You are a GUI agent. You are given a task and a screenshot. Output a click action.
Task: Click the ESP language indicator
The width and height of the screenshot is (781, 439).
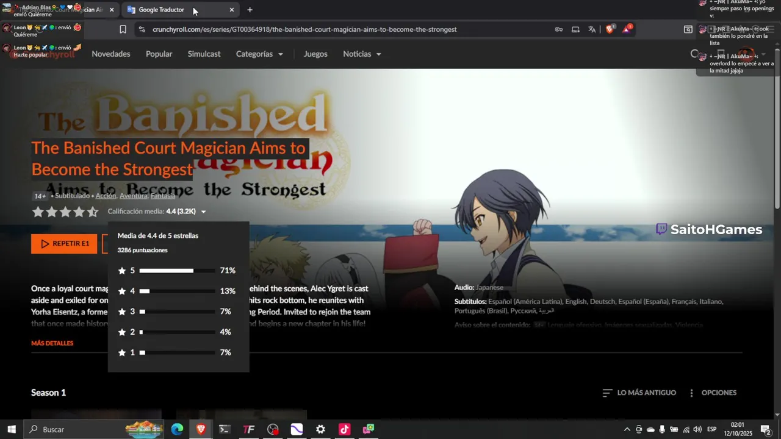[x=711, y=429]
